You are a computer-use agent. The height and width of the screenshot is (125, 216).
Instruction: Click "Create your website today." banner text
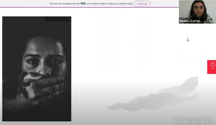[x=120, y=4]
